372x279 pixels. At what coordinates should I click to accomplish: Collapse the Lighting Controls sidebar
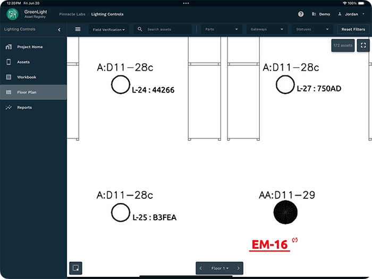60,30
